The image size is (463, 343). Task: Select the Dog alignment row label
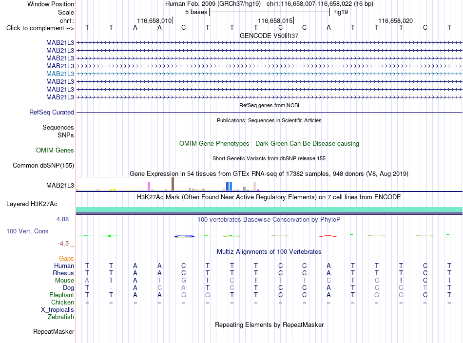(x=68, y=288)
